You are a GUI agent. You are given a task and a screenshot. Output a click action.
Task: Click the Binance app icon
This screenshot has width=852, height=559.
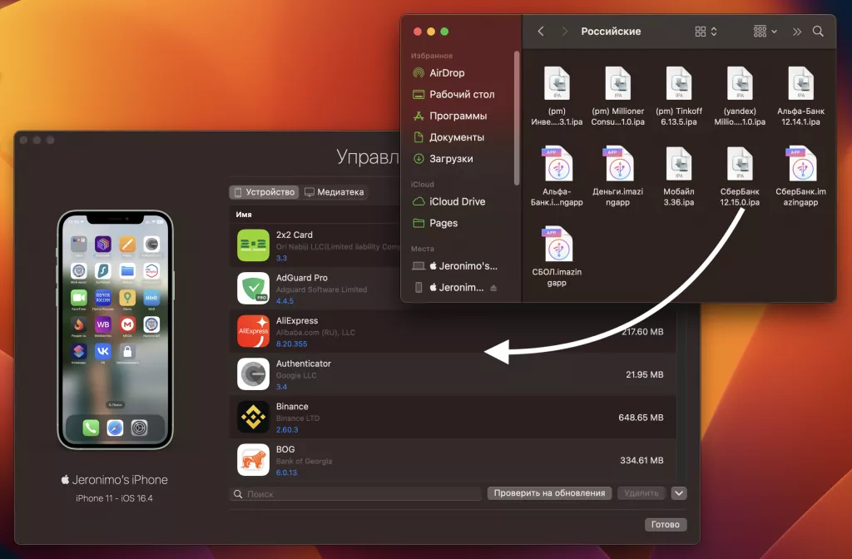(253, 417)
